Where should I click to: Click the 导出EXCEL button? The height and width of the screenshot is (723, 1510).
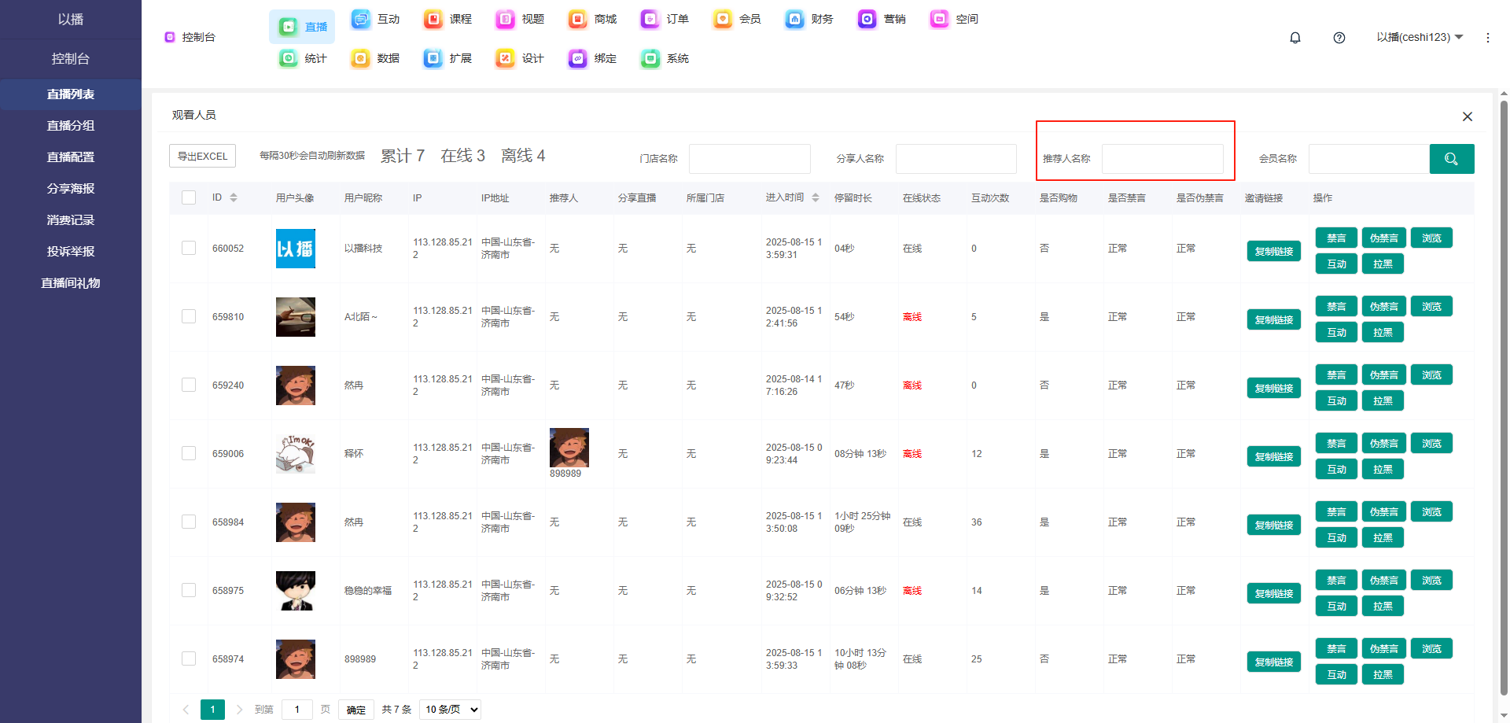pyautogui.click(x=202, y=156)
